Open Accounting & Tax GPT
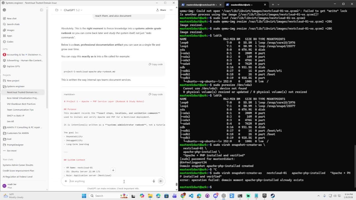This screenshot has height=200, width=356. [22, 55]
